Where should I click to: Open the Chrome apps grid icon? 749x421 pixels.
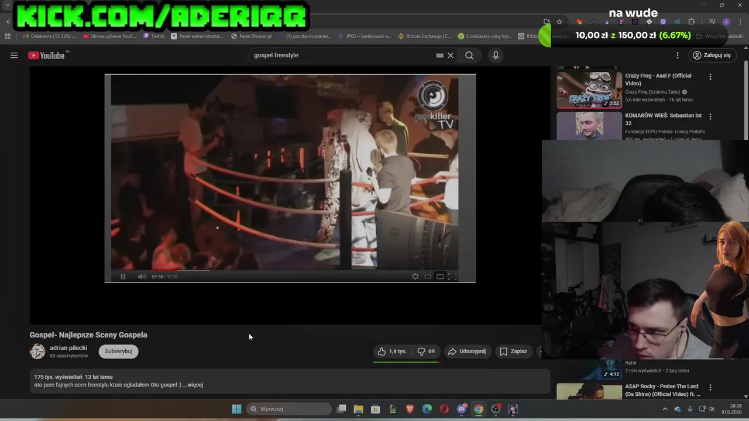point(8,36)
